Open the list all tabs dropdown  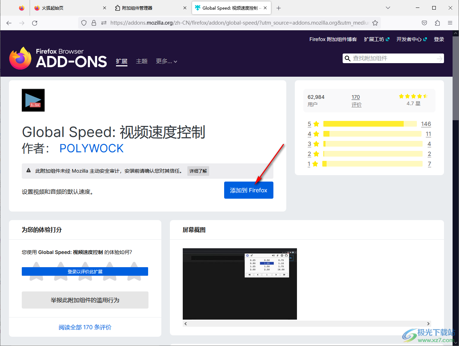388,8
